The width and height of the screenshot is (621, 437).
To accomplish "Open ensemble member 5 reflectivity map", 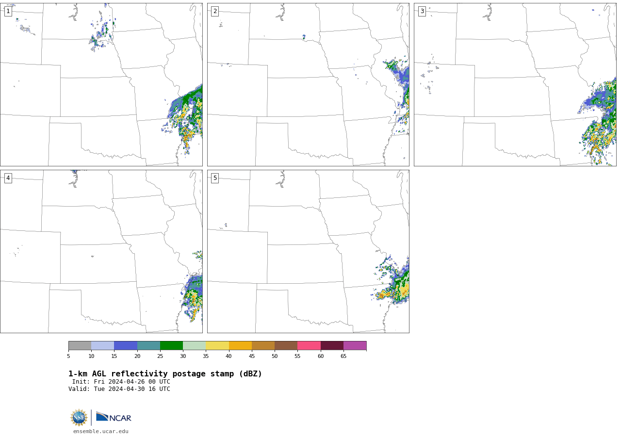I will [308, 251].
